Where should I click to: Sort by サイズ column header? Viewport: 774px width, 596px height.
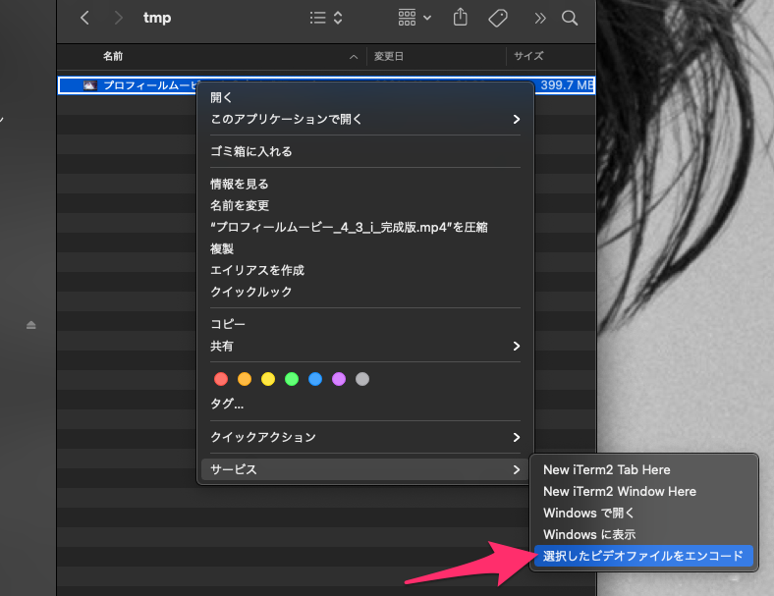pos(528,56)
